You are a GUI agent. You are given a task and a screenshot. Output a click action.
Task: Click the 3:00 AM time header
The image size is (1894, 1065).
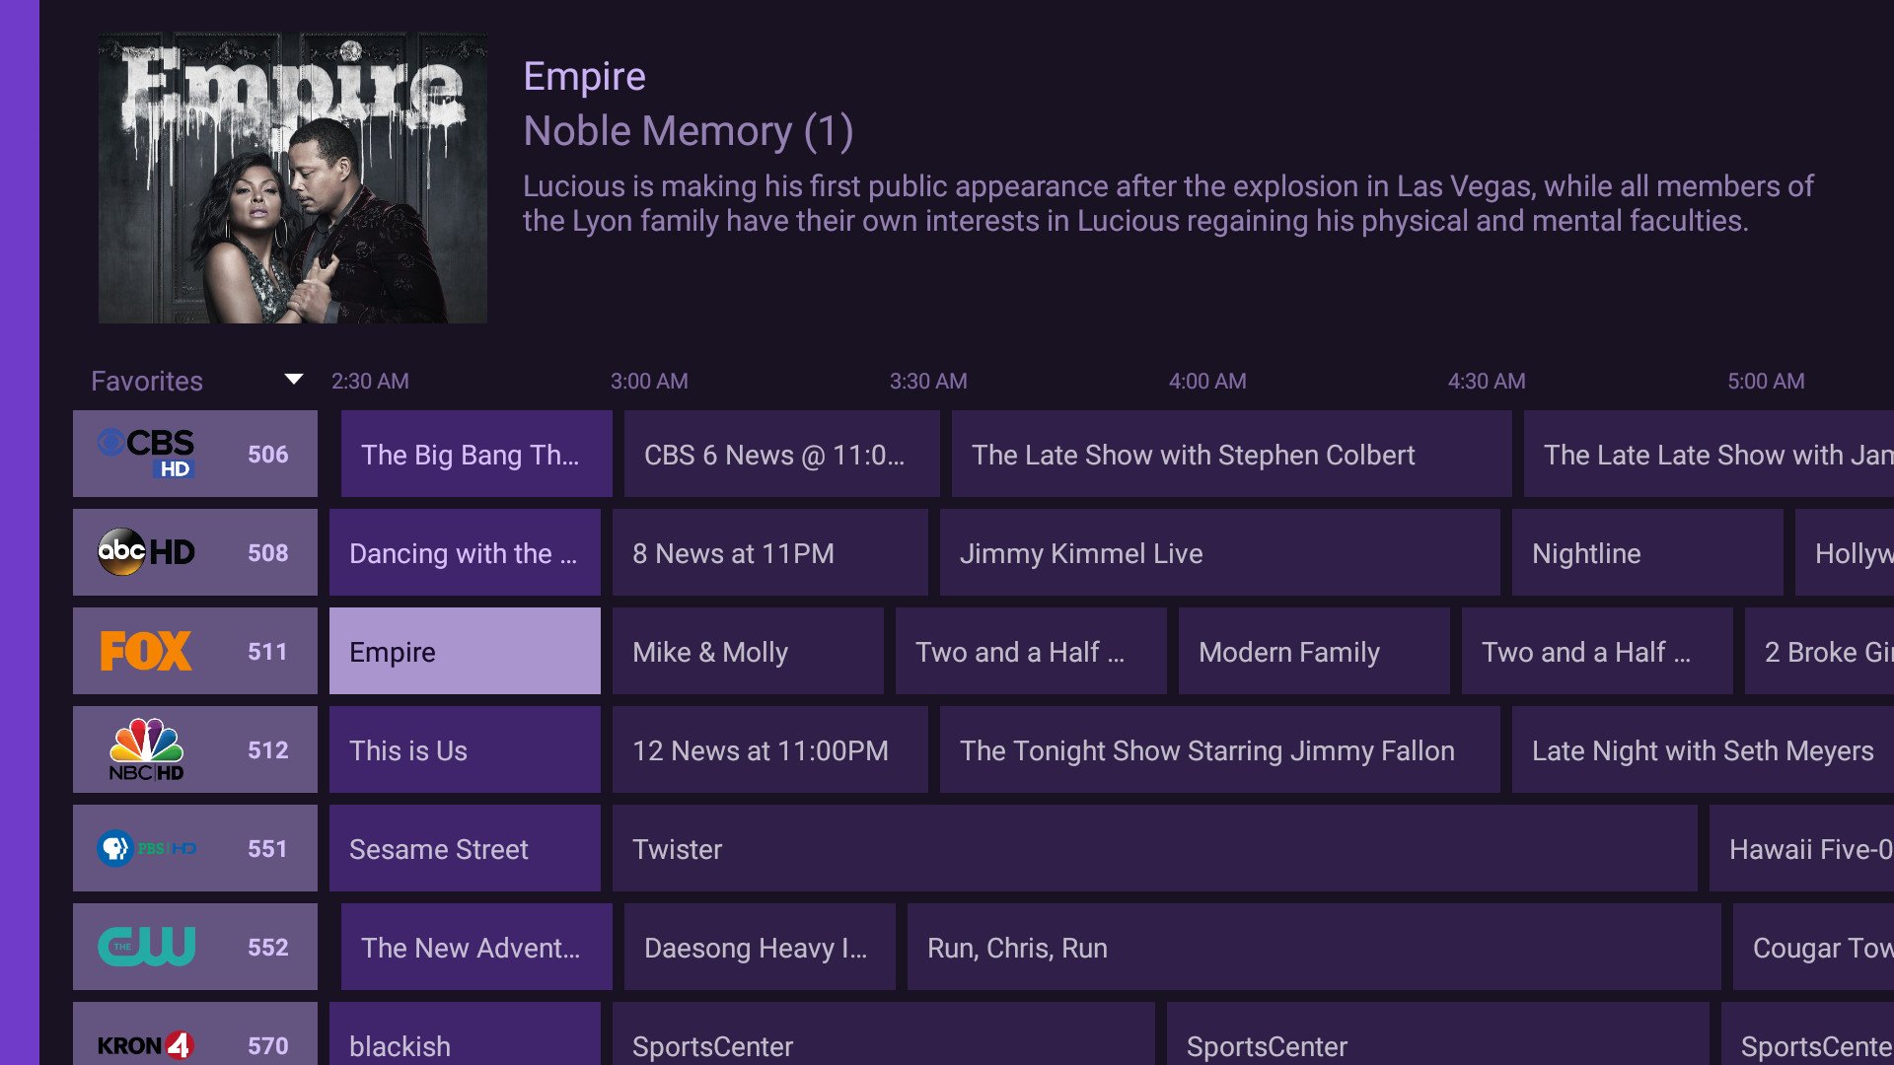(649, 382)
